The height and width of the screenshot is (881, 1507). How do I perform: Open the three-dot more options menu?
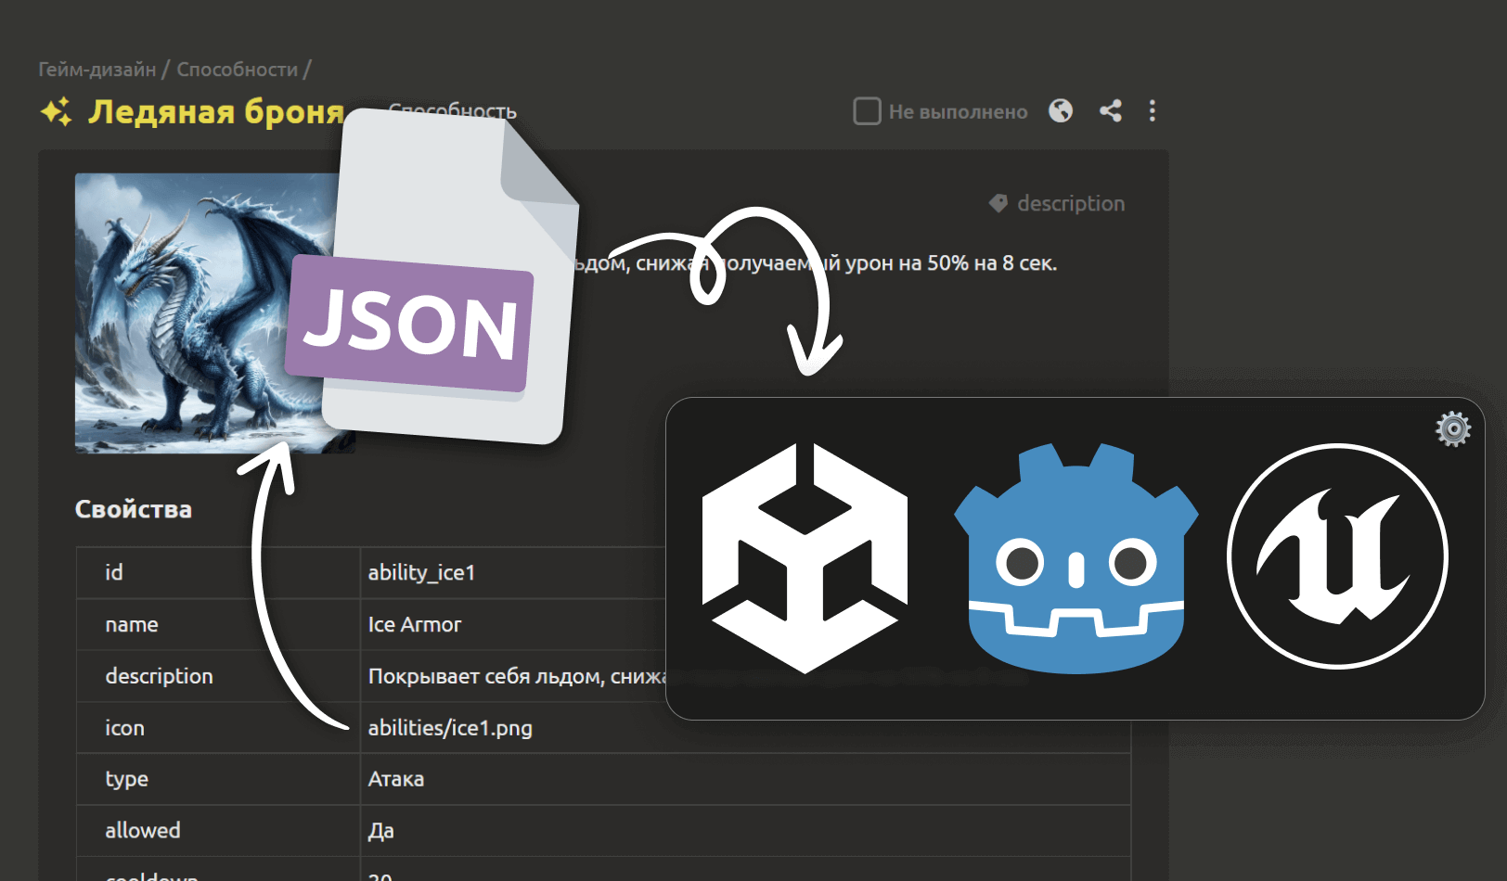(x=1153, y=111)
